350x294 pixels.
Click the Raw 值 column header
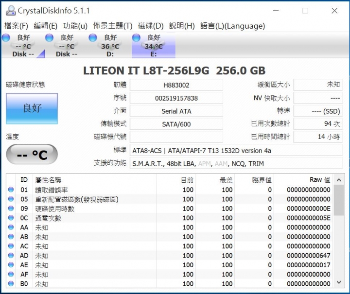pyautogui.click(x=303, y=180)
